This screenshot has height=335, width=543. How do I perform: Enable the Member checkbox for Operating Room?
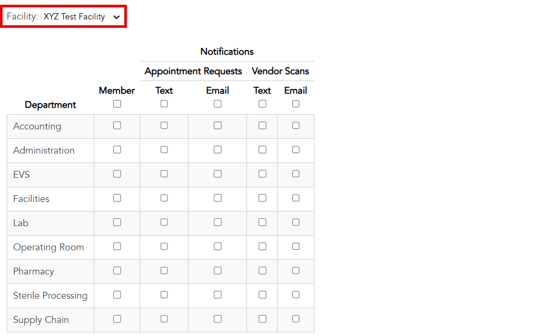(x=116, y=246)
